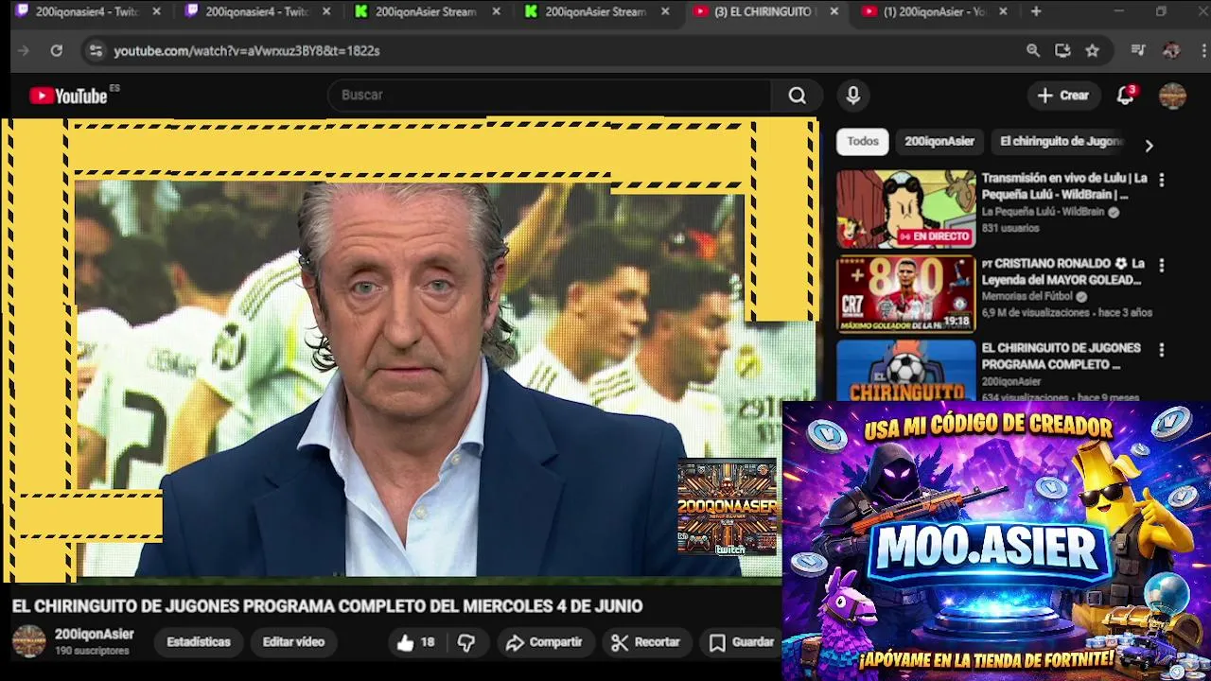
Task: Click the Compartir share button
Action: (x=543, y=642)
